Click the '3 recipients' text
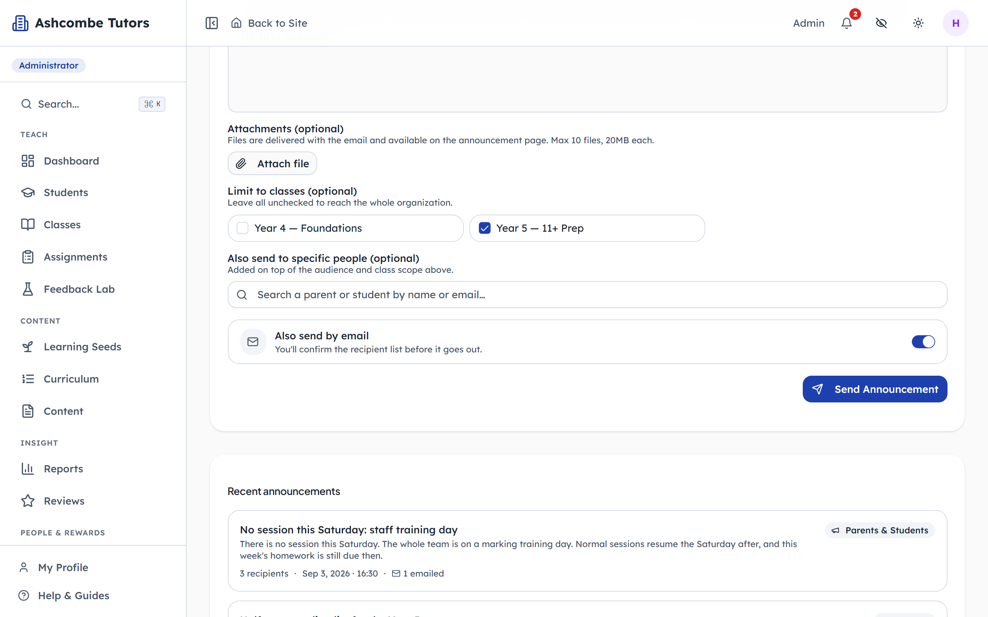The height and width of the screenshot is (617, 988). click(264, 573)
